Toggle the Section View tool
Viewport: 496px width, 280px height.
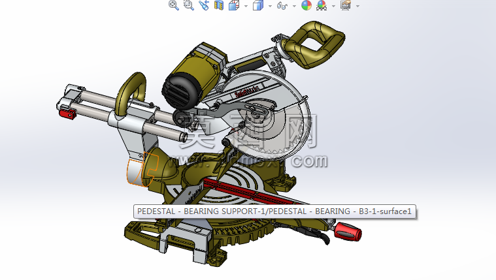[218, 5]
